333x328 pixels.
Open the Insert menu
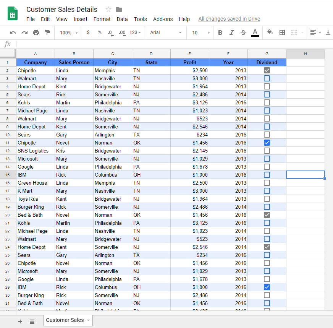[x=80, y=19]
